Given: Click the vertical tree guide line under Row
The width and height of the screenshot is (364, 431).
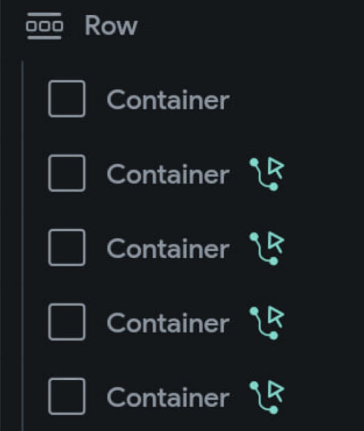Looking at the screenshot, I should pyautogui.click(x=22, y=243).
